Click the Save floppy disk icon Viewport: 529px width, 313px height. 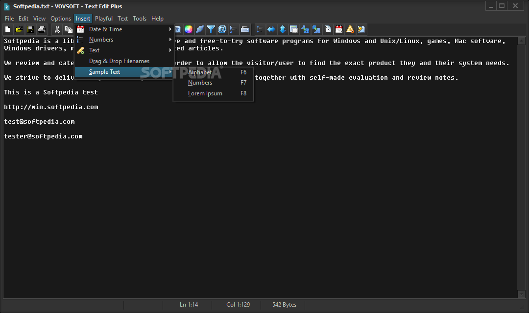(x=30, y=30)
